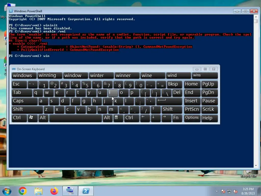The image size is (261, 196).
Task: Open the Windows Start menu orb
Action: pos(7,191)
